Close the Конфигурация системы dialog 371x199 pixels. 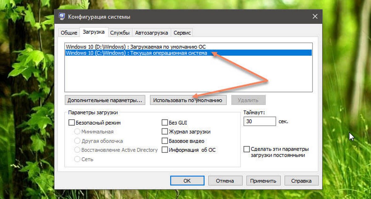tap(315, 16)
